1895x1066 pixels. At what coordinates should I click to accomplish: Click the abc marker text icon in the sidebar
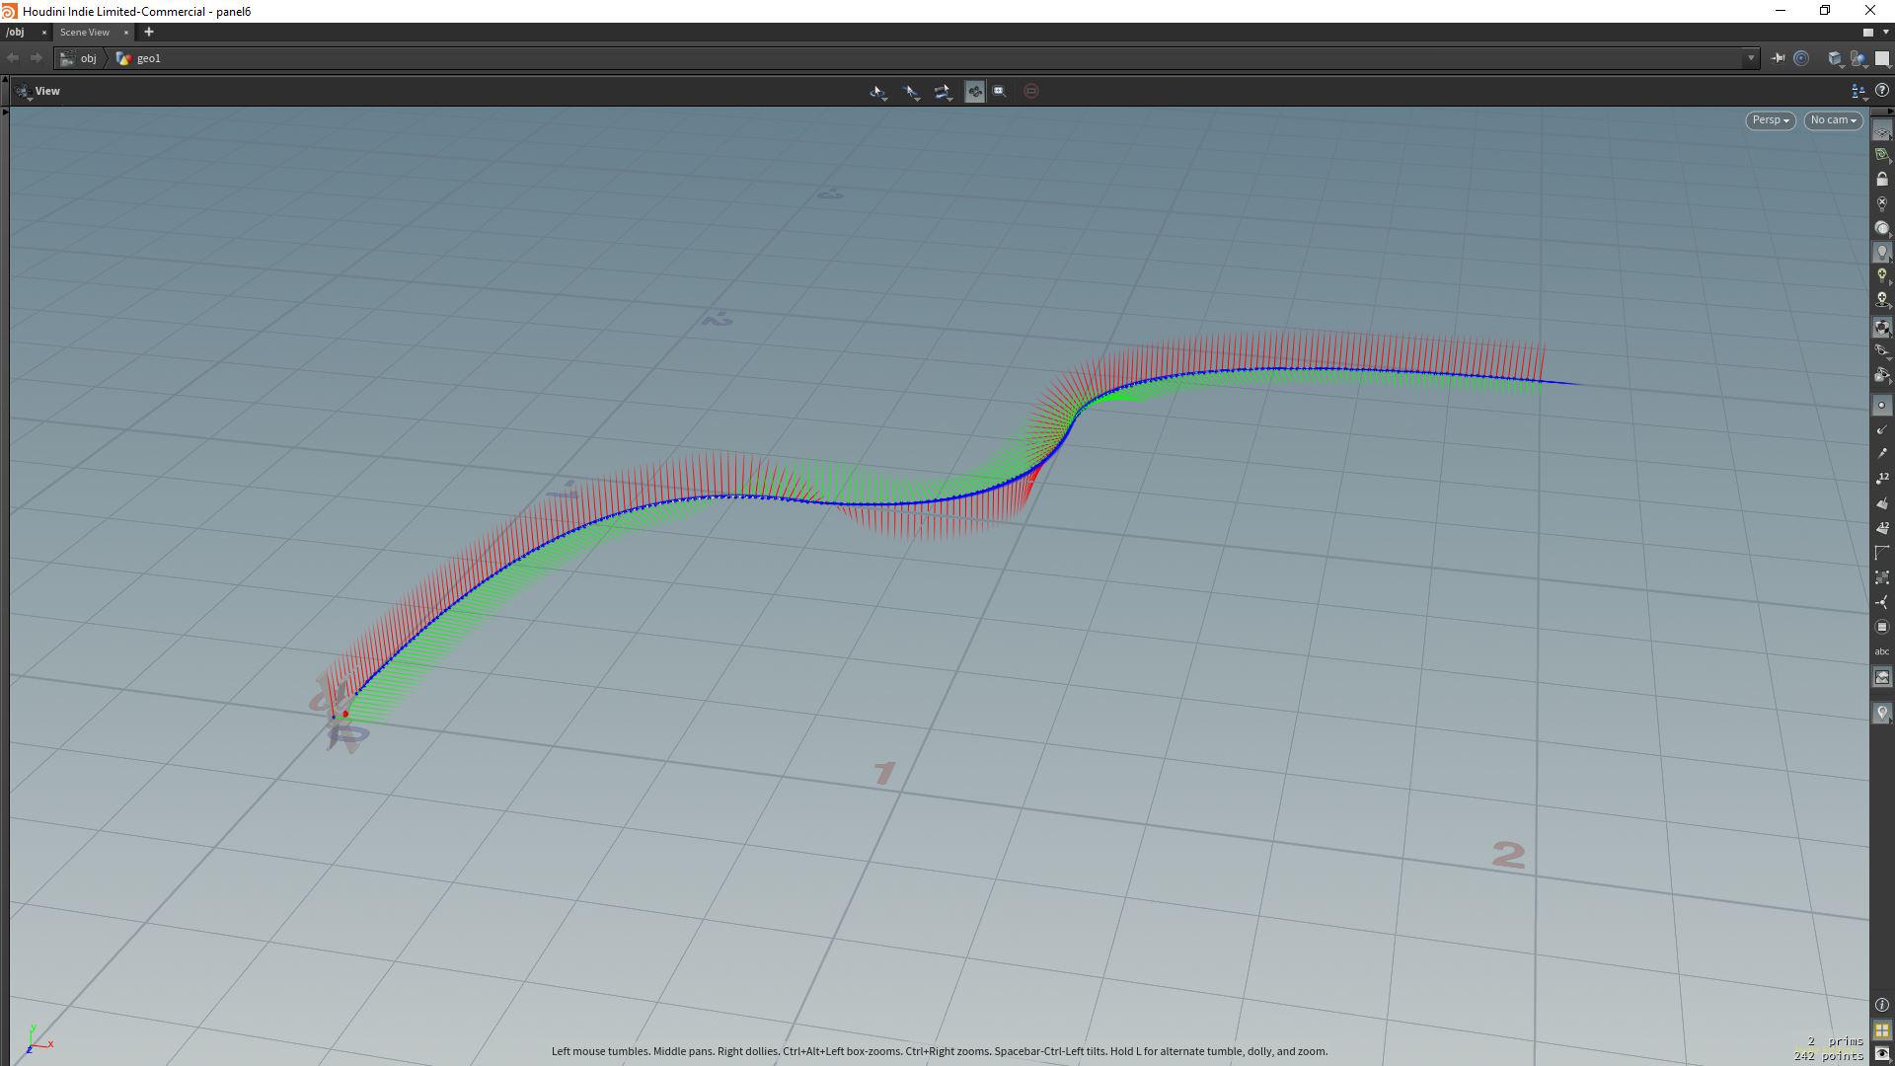(1882, 650)
